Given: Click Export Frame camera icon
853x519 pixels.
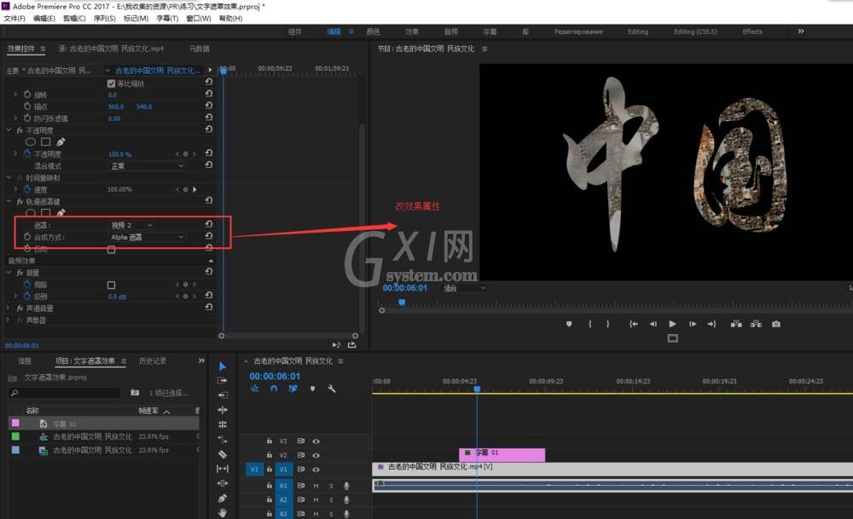Looking at the screenshot, I should tap(776, 324).
